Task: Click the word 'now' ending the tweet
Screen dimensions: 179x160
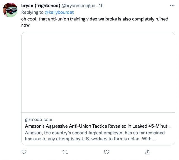Action: pyautogui.click(x=25, y=25)
